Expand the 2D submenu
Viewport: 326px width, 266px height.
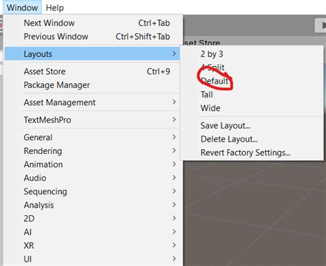(x=91, y=219)
